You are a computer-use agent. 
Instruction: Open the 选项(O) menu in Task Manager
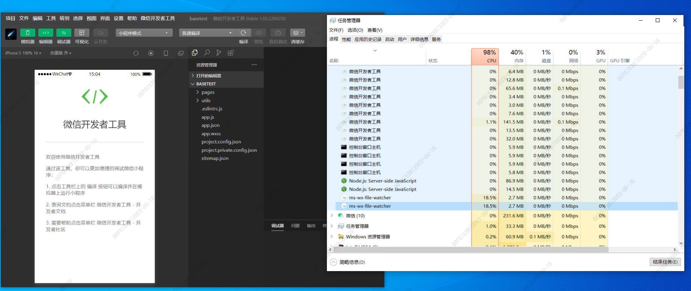coord(355,30)
